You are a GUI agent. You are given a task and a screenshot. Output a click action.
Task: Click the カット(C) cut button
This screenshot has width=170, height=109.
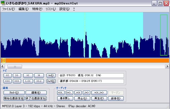pos(14,93)
